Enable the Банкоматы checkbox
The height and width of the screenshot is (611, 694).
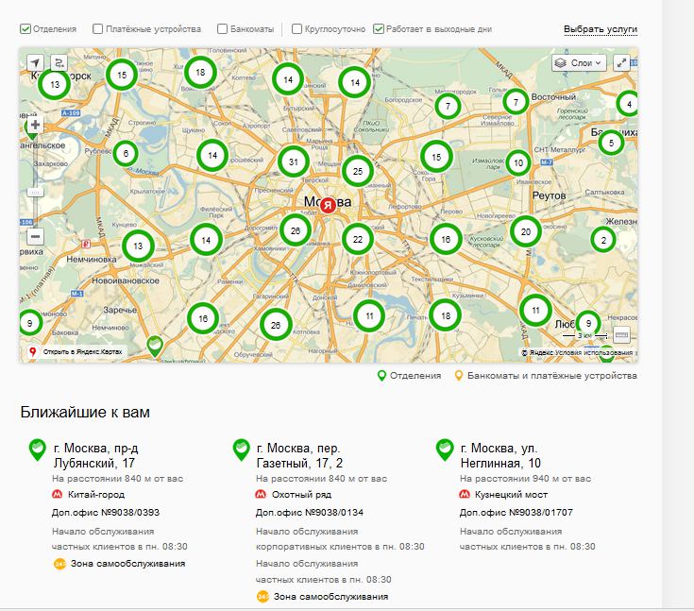tap(222, 29)
